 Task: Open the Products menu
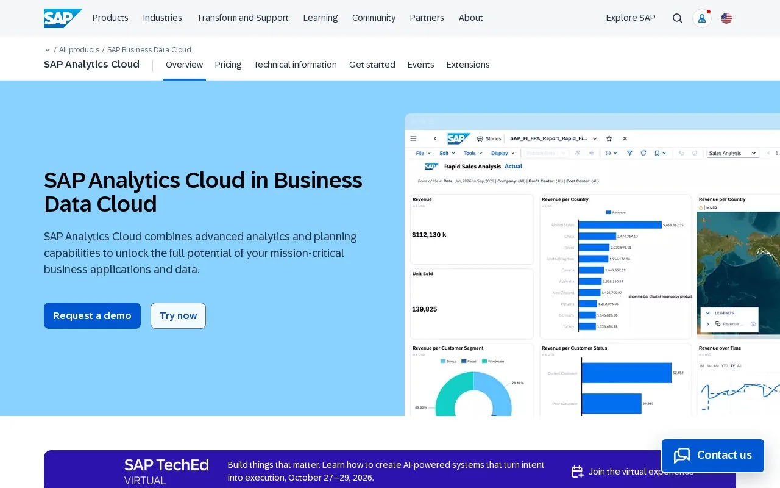110,18
